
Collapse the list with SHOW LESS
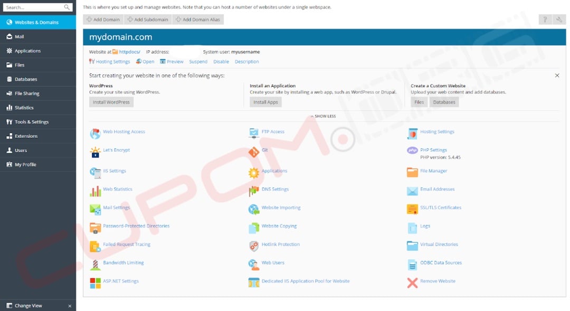pyautogui.click(x=323, y=116)
